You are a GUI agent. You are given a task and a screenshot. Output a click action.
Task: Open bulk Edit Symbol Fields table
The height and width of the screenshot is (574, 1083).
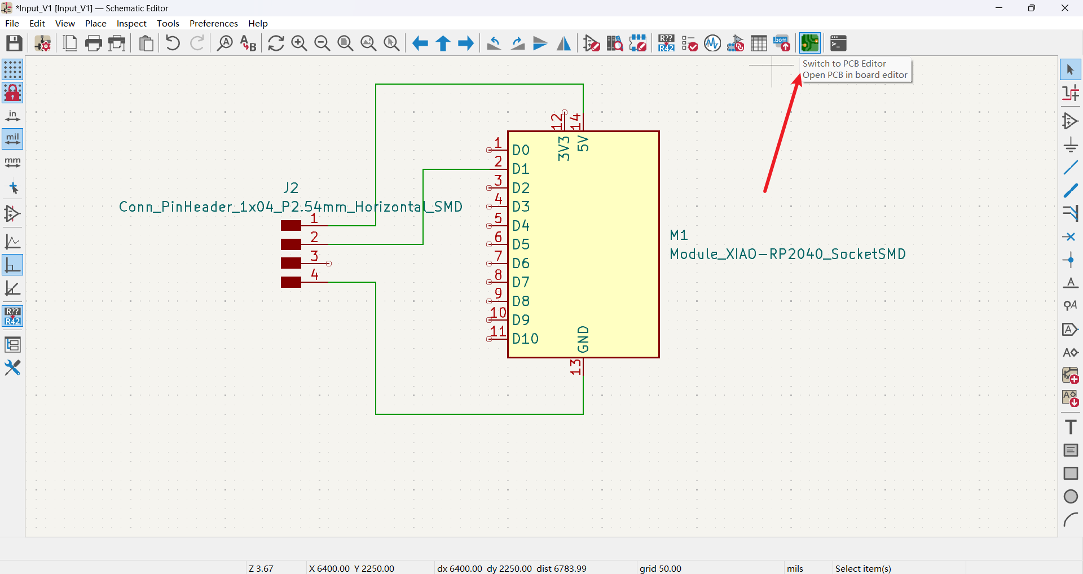pos(759,43)
